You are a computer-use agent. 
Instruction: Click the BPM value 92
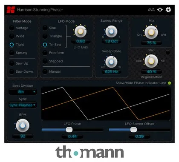click(23, 136)
